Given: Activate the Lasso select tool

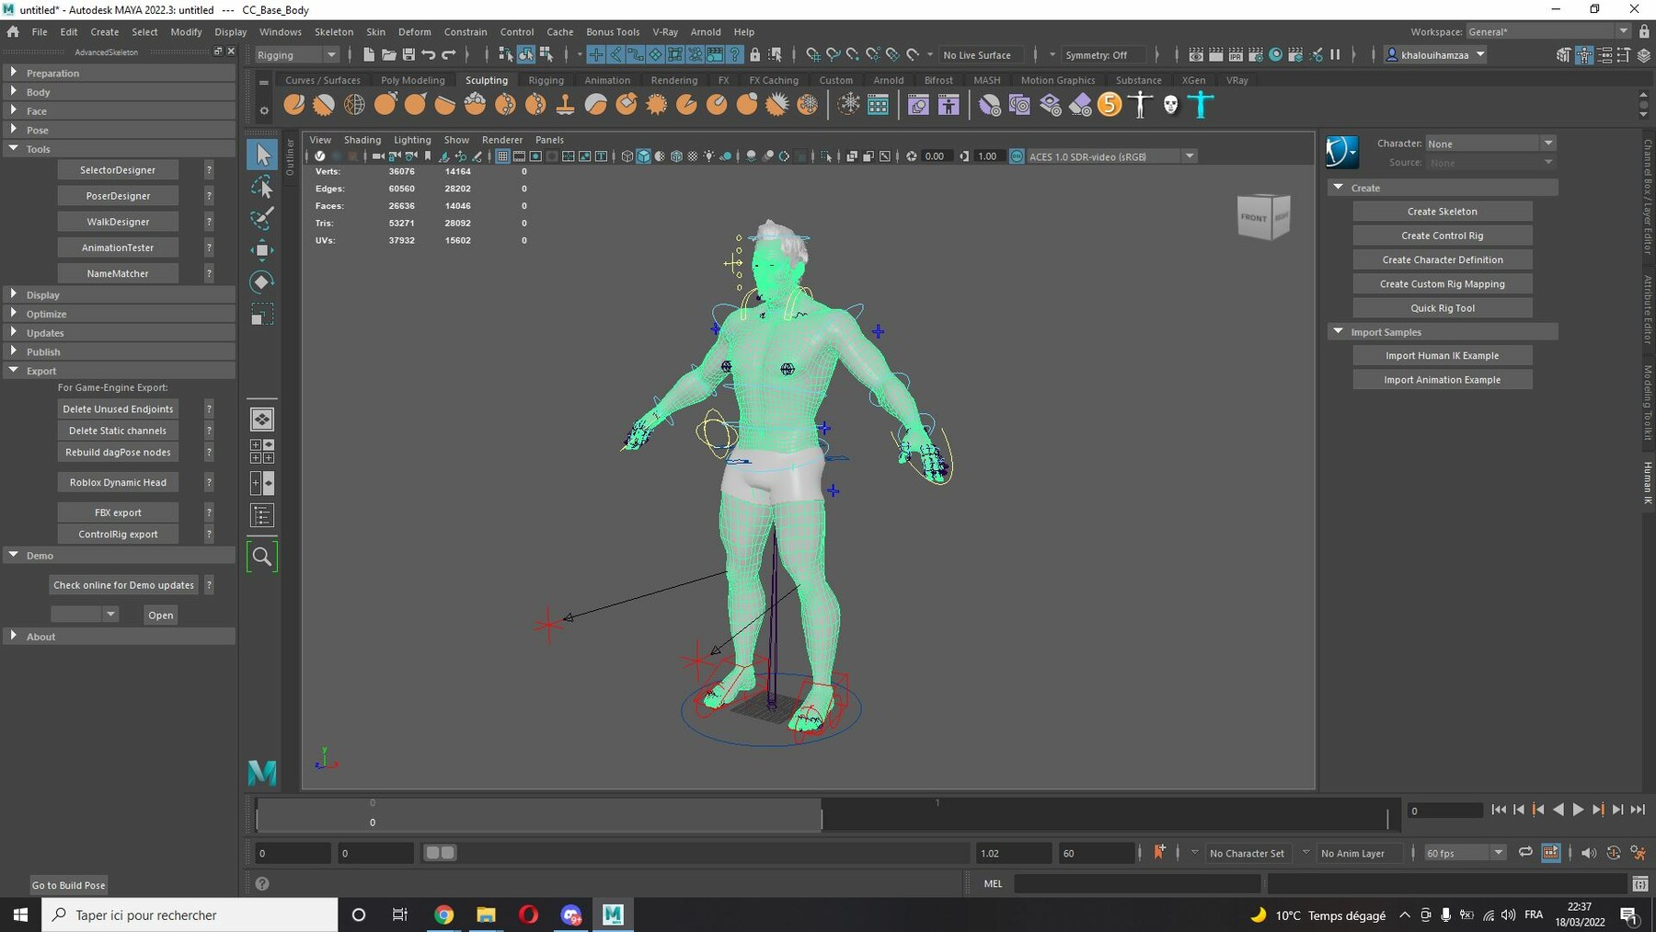Looking at the screenshot, I should 262,188.
